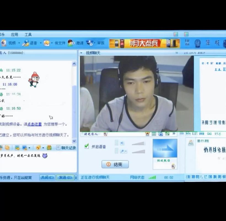Open the emoticon smiley icon in the input toolbar
Image resolution: width=226 pixels, height=221 pixels.
[x=7, y=148]
